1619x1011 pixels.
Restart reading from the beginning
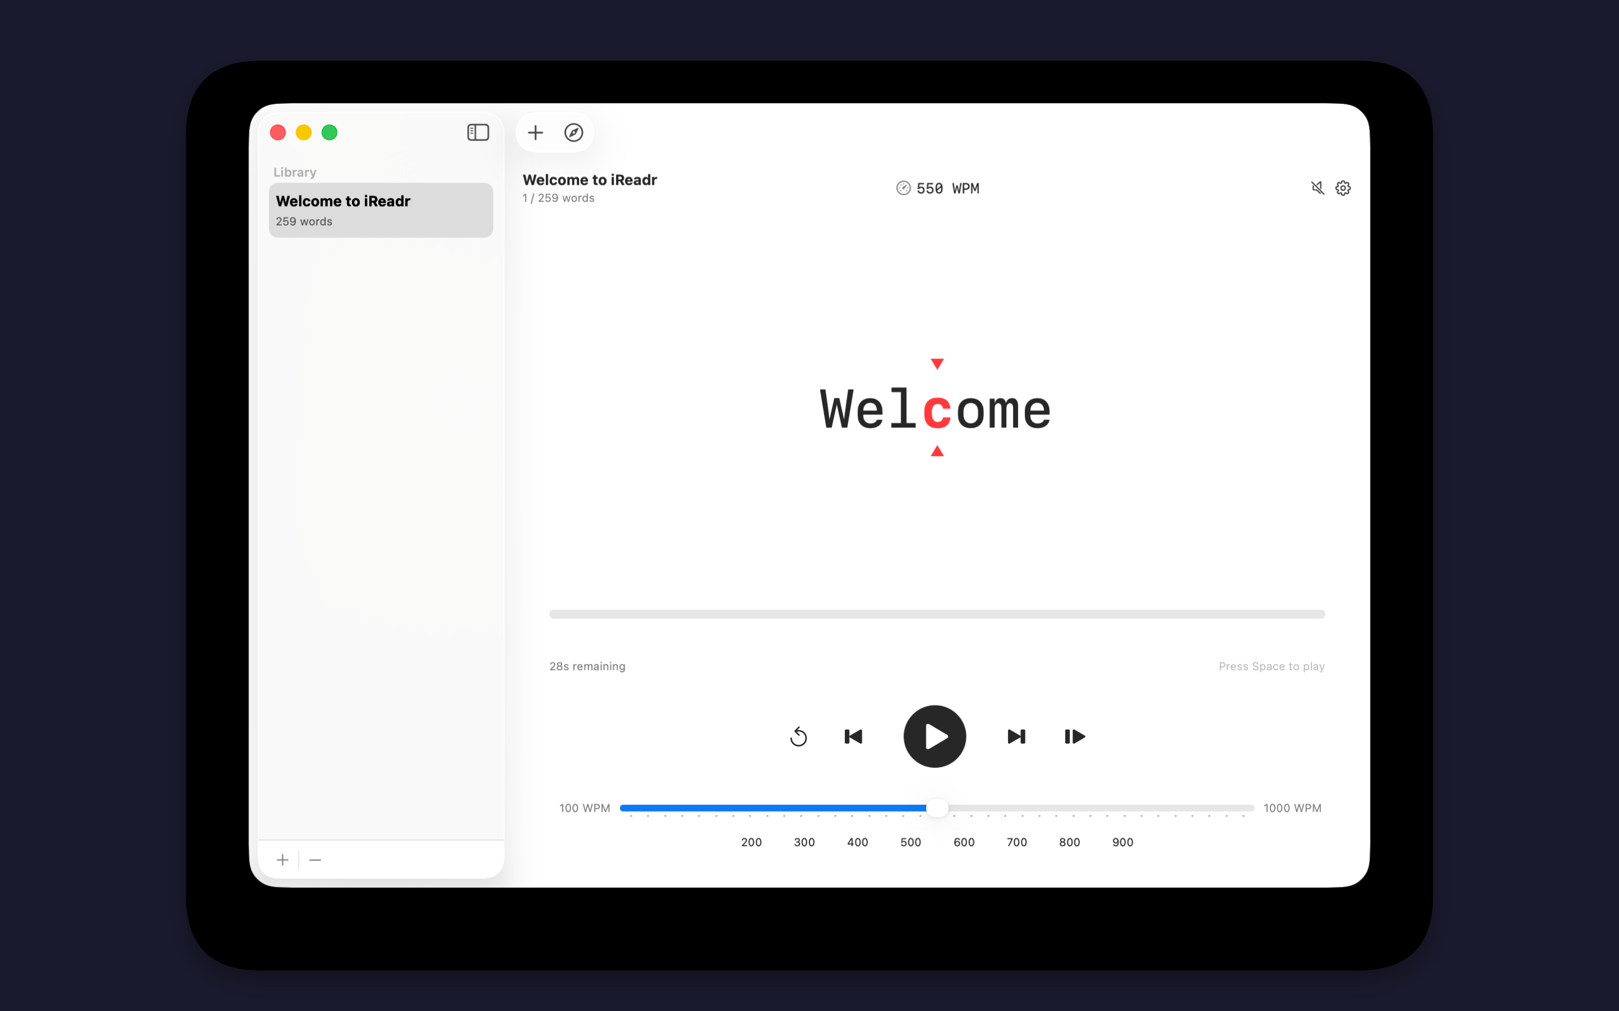click(x=799, y=736)
